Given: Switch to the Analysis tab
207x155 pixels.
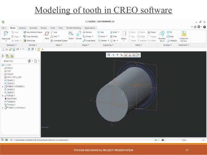Looking at the screenshot, I should (x=22, y=28).
